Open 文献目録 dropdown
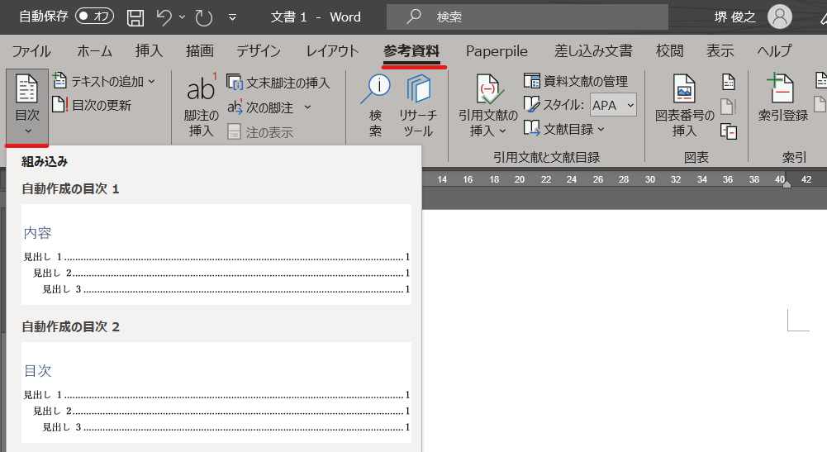The height and width of the screenshot is (452, 827). click(x=563, y=129)
